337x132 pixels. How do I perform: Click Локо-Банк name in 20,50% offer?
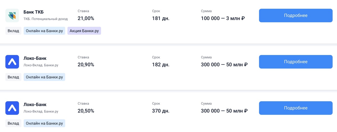tap(35, 105)
